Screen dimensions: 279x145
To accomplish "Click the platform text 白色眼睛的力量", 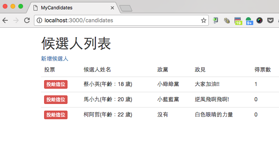I will tap(214, 115).
